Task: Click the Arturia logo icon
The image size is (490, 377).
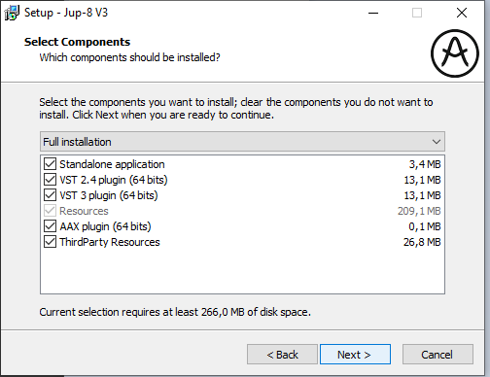Action: coord(455,53)
